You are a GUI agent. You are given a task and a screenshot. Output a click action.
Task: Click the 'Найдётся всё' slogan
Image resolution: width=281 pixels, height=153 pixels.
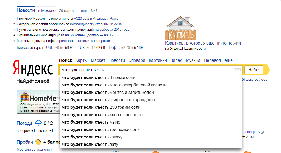point(33,81)
